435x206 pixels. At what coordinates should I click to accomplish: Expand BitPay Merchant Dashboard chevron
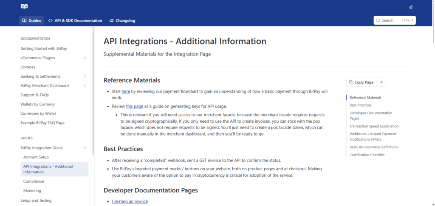85,86
